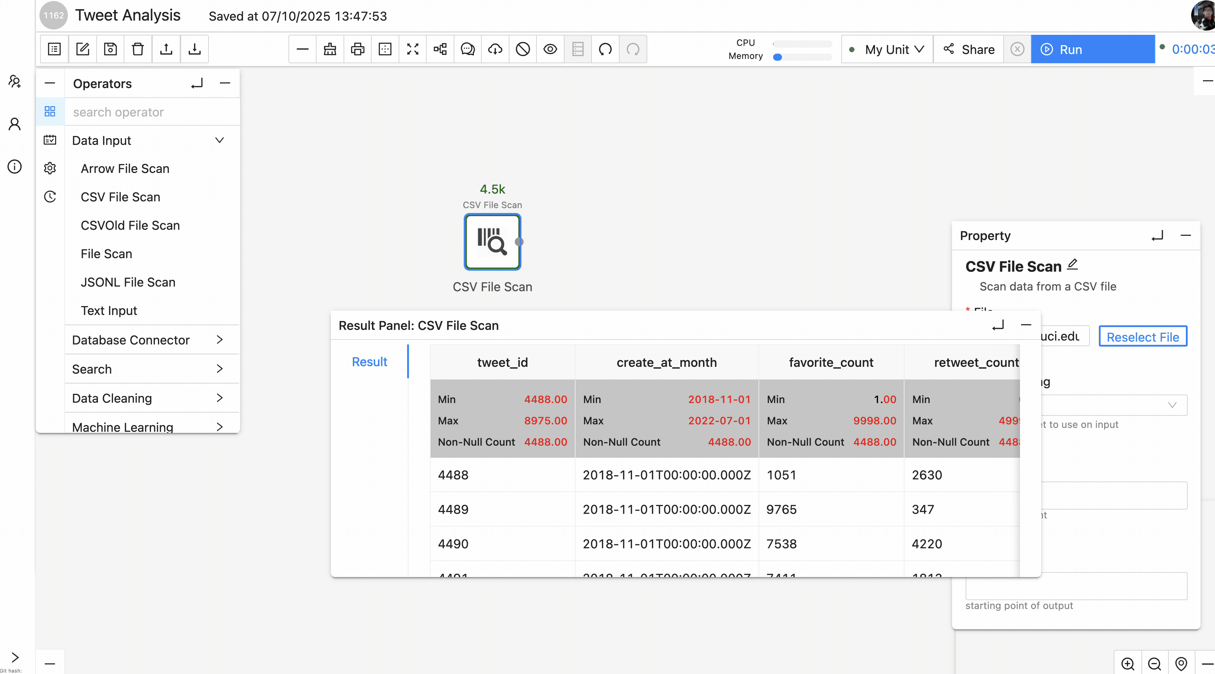The image size is (1215, 674).
Task: Select the operators grid icon tab
Action: [50, 111]
